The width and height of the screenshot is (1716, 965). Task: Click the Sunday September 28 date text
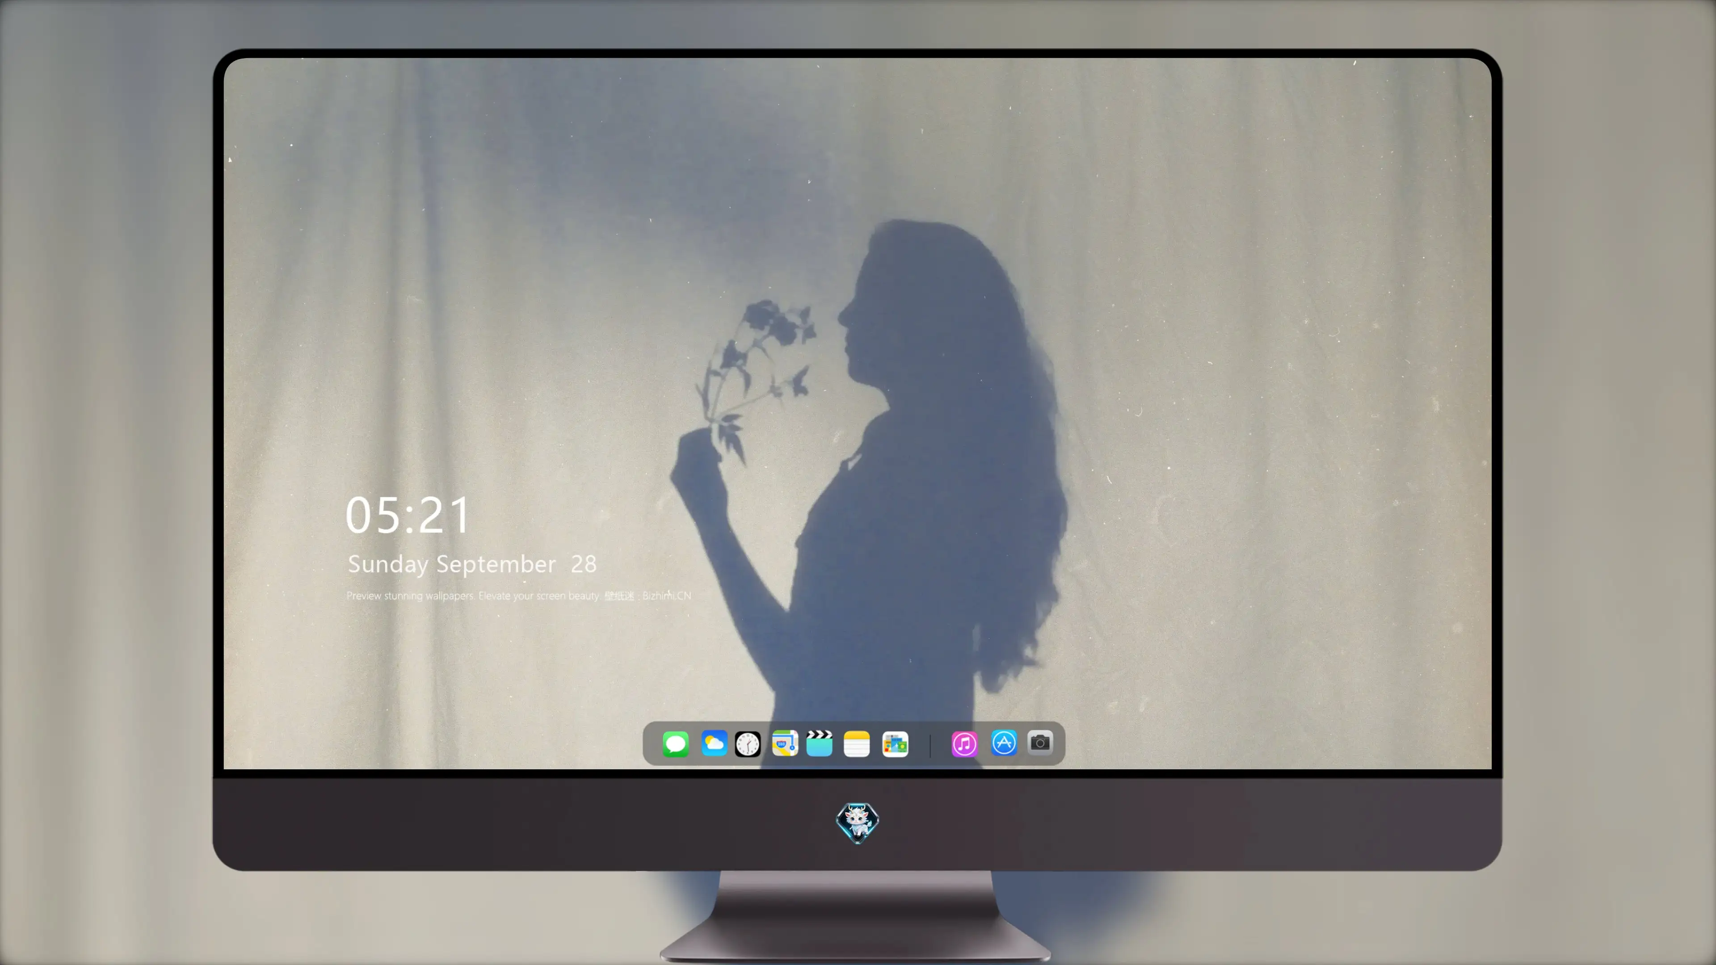click(471, 564)
